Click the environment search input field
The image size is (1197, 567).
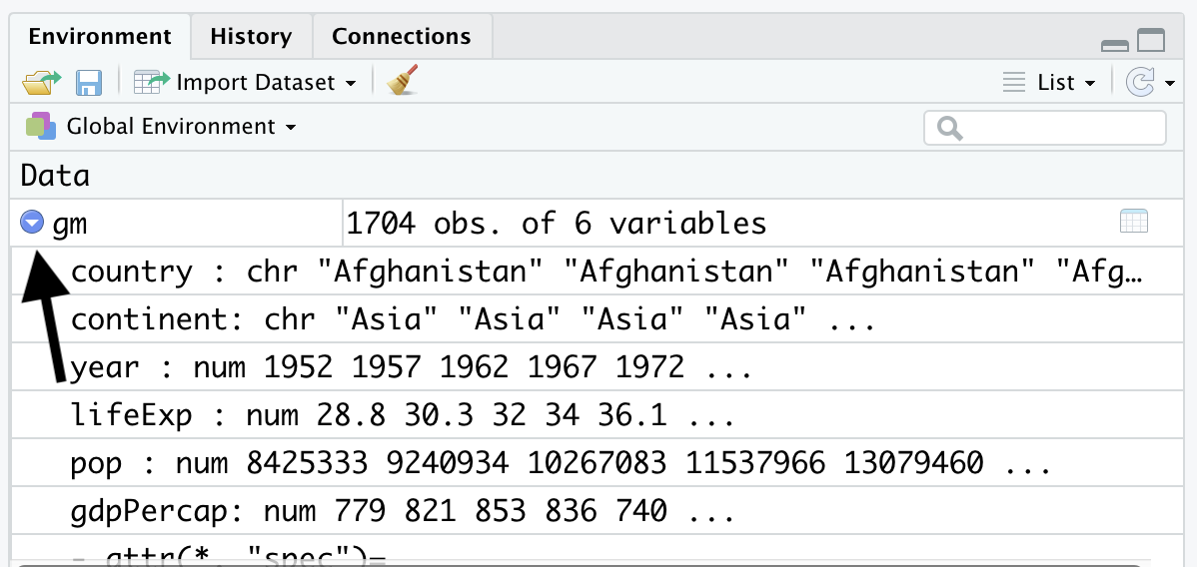[1045, 128]
